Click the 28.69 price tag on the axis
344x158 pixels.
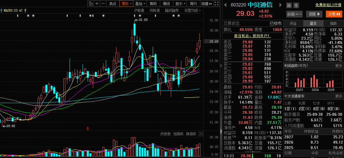211,41
